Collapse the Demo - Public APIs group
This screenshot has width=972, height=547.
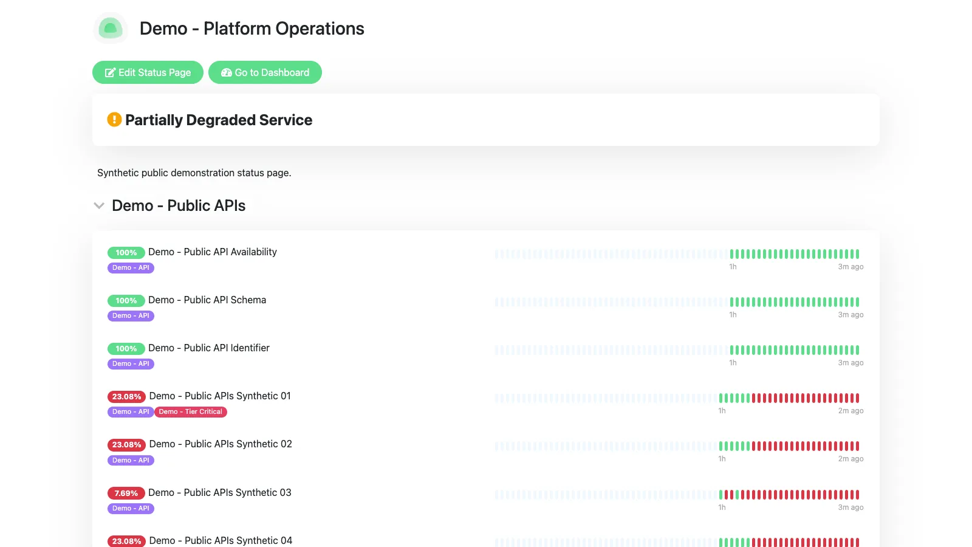tap(99, 206)
